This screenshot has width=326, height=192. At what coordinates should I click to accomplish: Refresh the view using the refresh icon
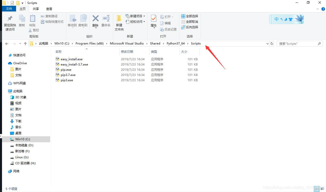click(272, 43)
